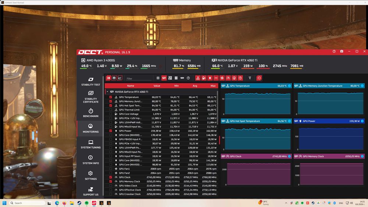Uncheck GPU Hot Spot Temperature checkbox
The image size is (368, 207).
(110, 105)
